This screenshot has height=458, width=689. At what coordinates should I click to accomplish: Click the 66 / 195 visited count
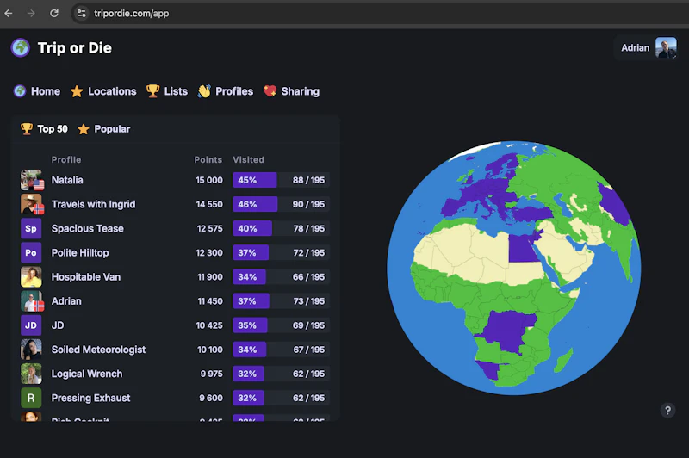point(309,277)
